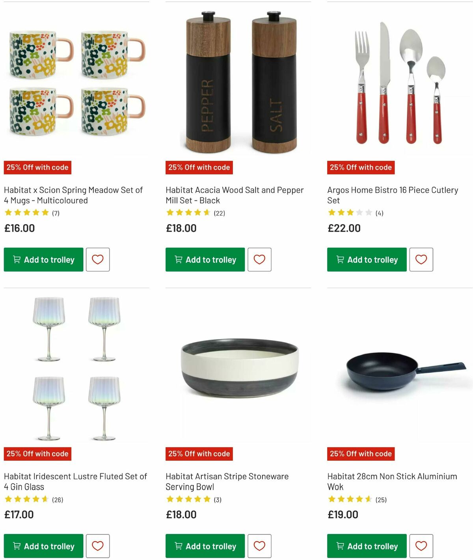The image size is (473, 560).
Task: Click the trolley icon for the Aluminium Wok
Action: 340,546
